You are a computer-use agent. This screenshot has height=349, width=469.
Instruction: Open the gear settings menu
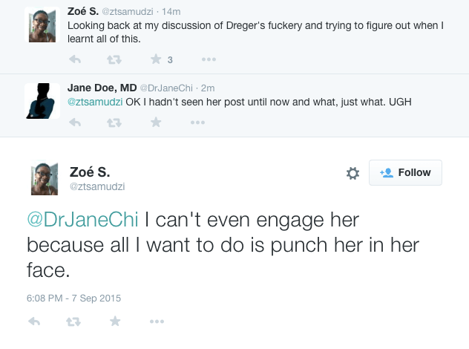tap(353, 173)
